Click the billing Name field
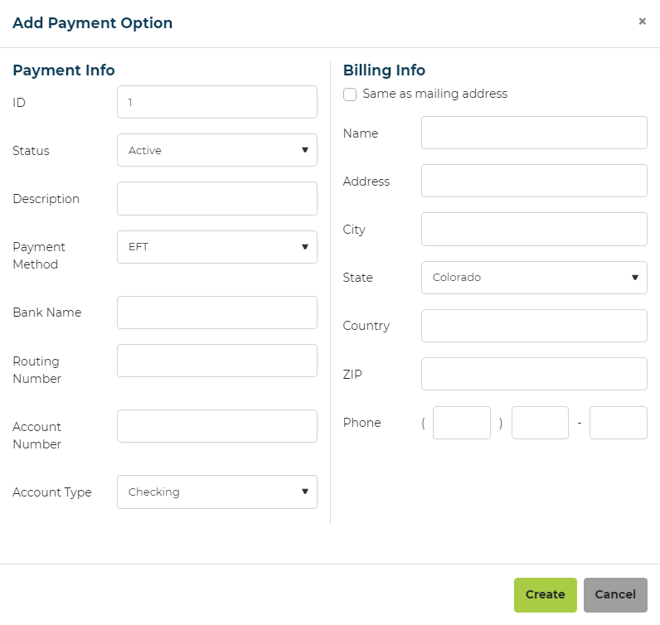This screenshot has width=660, height=625. [x=534, y=133]
